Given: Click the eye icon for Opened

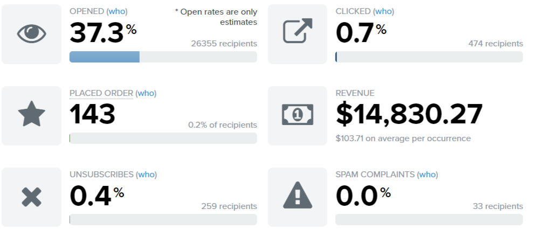Looking at the screenshot, I should click(31, 34).
